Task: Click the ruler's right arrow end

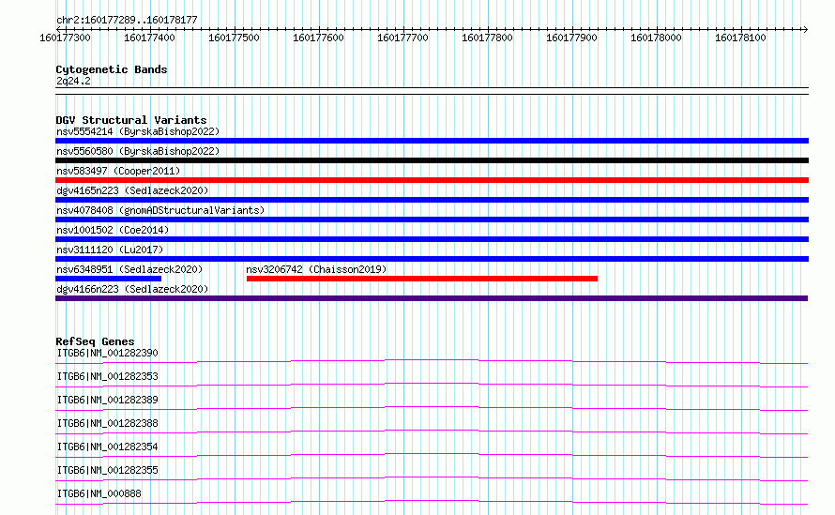Action: coord(805,29)
